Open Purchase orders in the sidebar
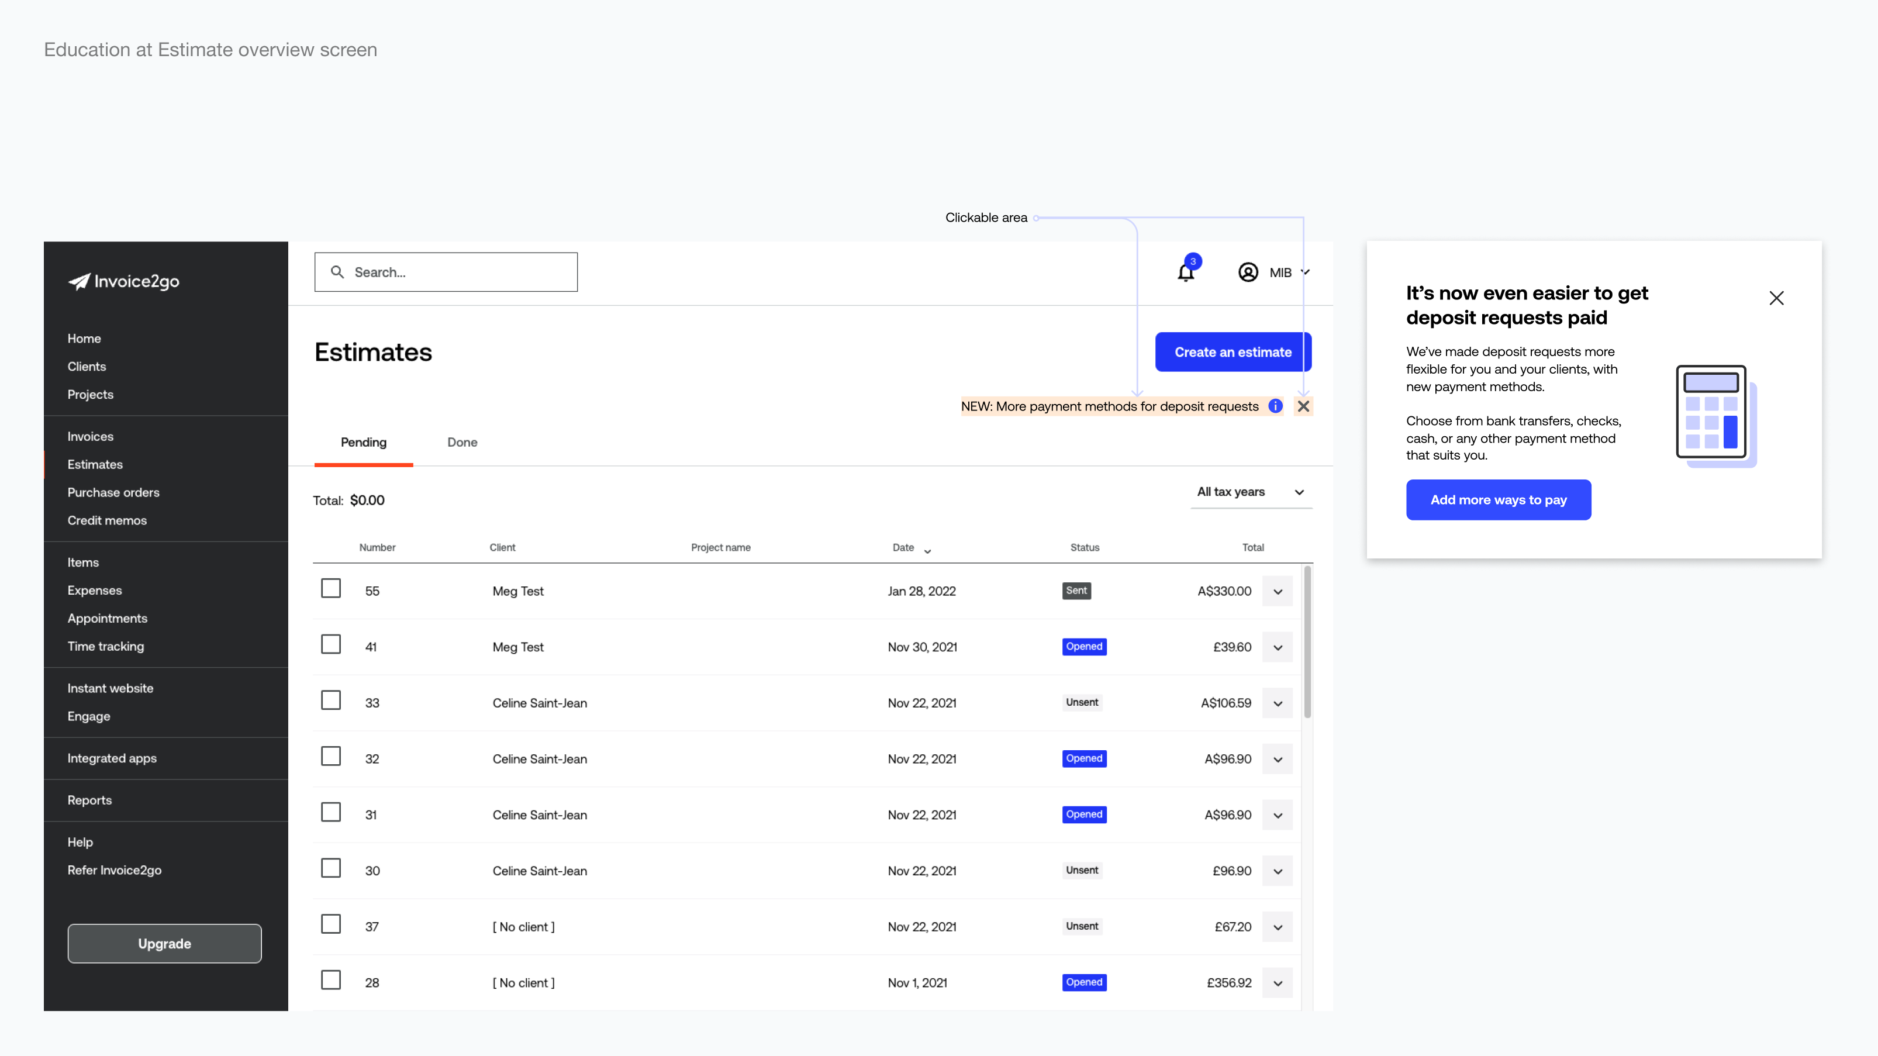This screenshot has width=1878, height=1056. [x=114, y=492]
